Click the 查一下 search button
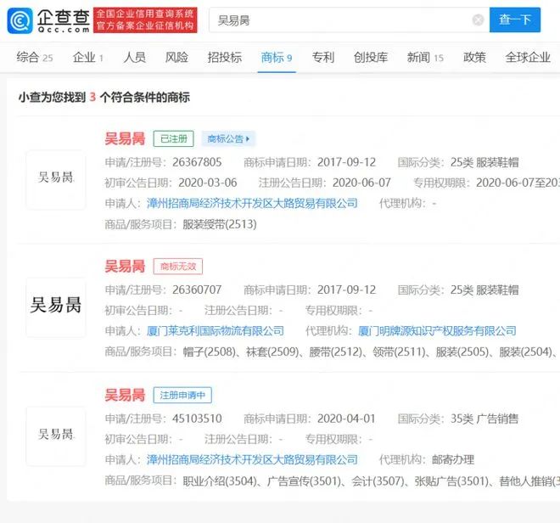Viewport: 560px width, 523px height. (x=515, y=20)
